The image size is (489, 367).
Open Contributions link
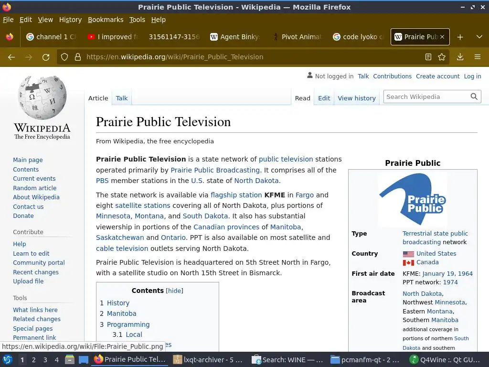tap(393, 76)
